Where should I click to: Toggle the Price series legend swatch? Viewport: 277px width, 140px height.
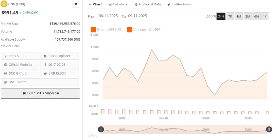[x=93, y=30]
